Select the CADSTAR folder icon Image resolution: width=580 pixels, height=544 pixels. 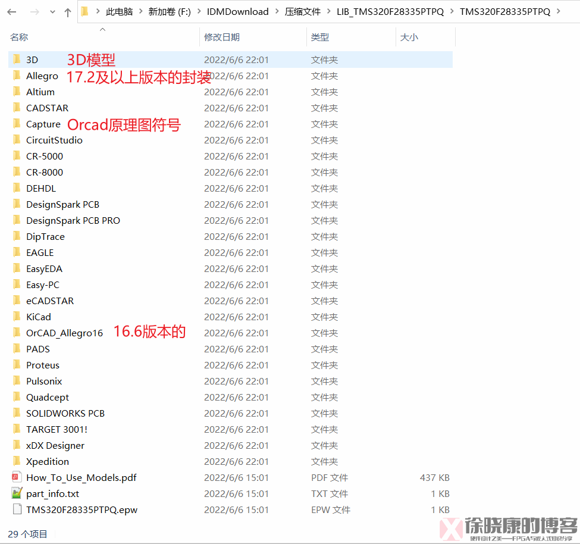17,108
